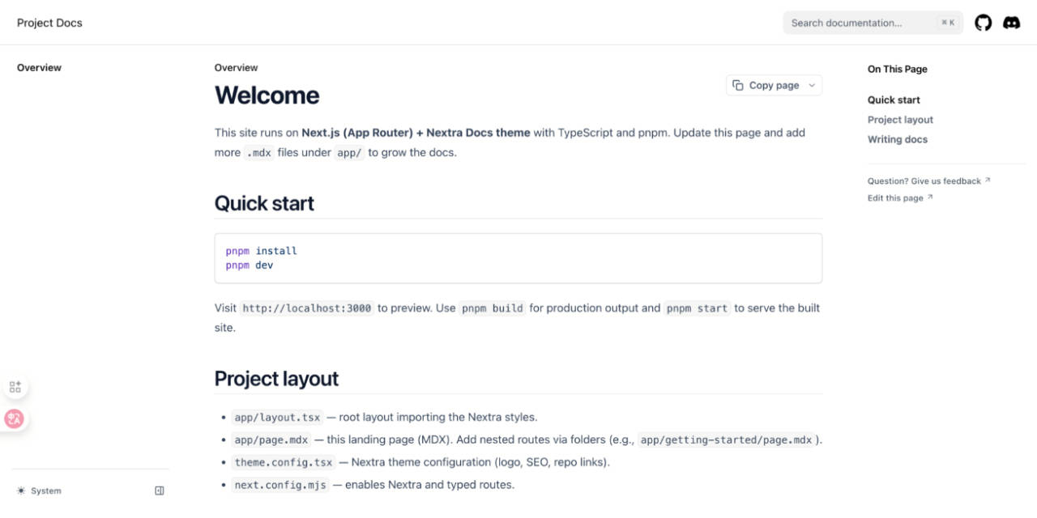Screen dimensions: 1037x518
Task: Click the sun icon next to System
Action: tap(19, 490)
